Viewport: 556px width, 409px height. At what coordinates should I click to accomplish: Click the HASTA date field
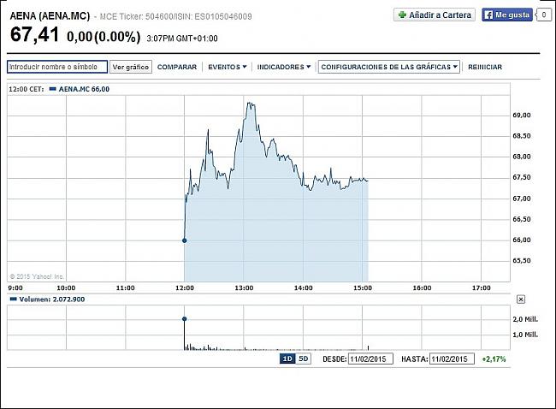(x=452, y=359)
